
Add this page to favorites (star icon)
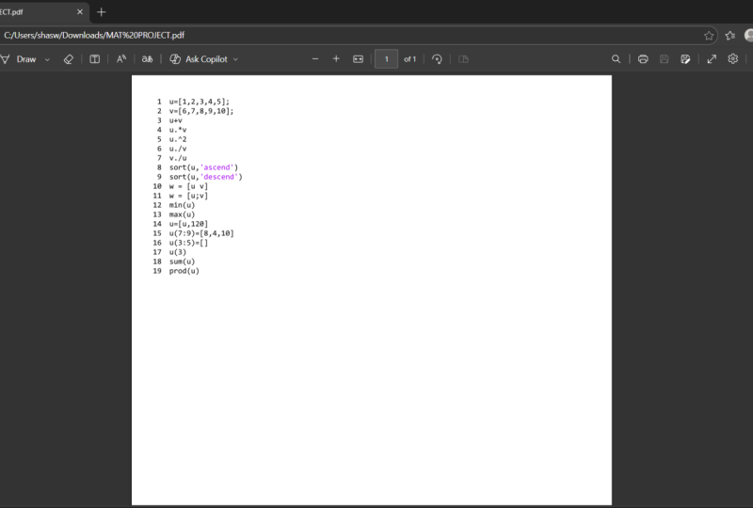709,36
